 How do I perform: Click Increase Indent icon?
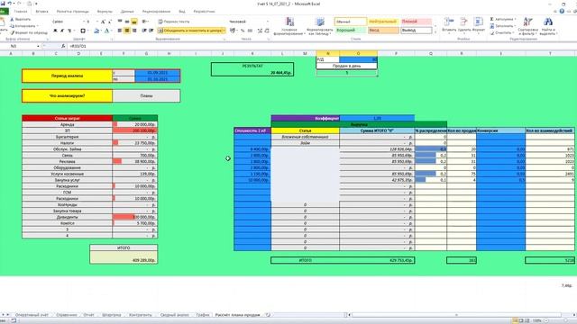151,31
